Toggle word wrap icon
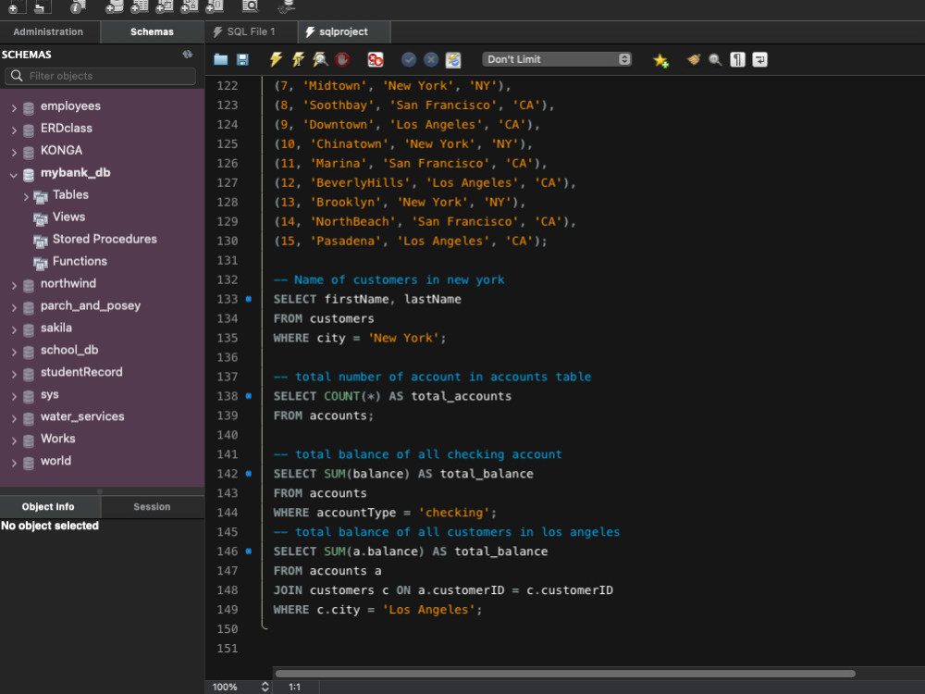The height and width of the screenshot is (694, 925). [759, 59]
